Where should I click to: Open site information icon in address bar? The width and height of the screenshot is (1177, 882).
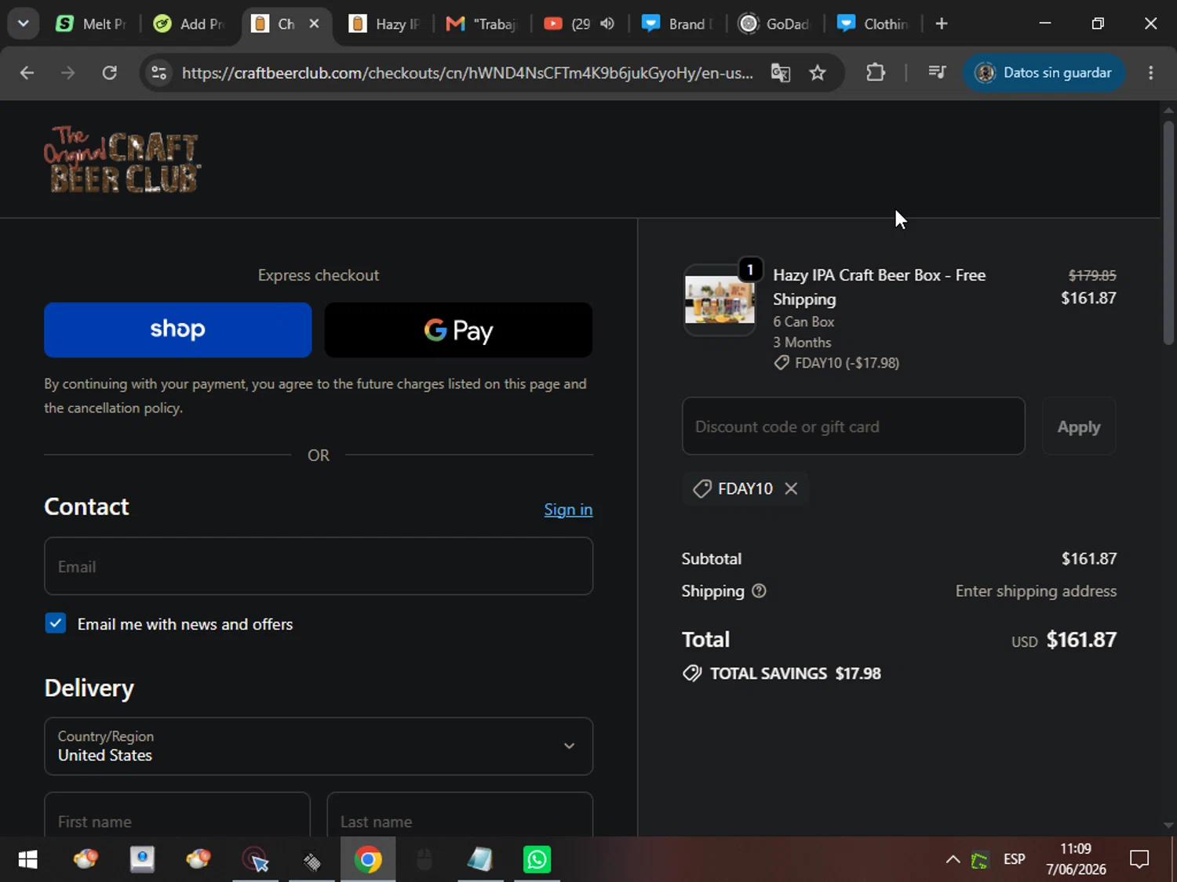[159, 73]
